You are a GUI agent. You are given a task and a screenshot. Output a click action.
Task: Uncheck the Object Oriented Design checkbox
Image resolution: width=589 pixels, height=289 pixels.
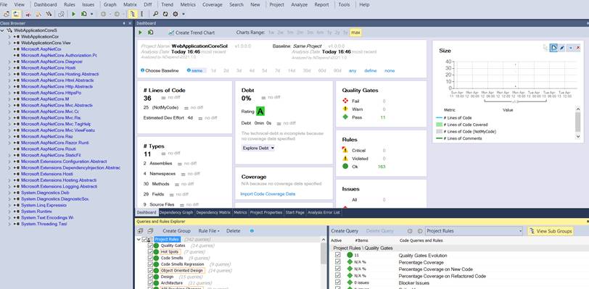tap(151, 270)
